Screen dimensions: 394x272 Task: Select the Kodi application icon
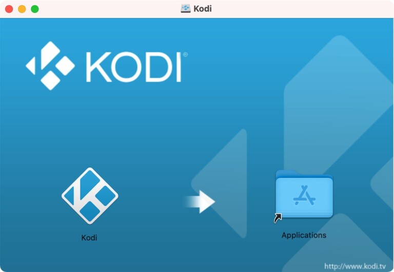coord(90,196)
